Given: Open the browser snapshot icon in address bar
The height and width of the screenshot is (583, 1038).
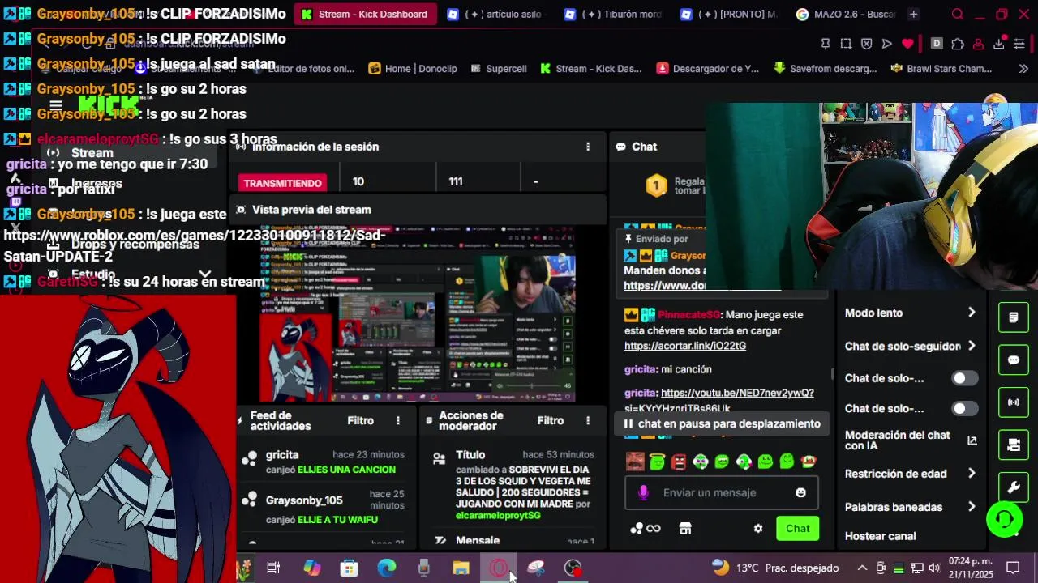Looking at the screenshot, I should (x=846, y=44).
